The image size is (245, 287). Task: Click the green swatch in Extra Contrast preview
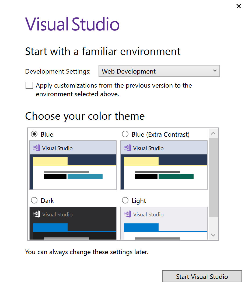176,177
